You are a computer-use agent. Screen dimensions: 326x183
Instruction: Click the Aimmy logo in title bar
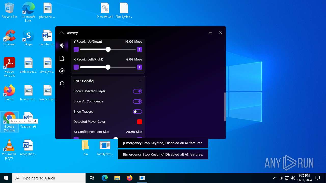(x=62, y=33)
